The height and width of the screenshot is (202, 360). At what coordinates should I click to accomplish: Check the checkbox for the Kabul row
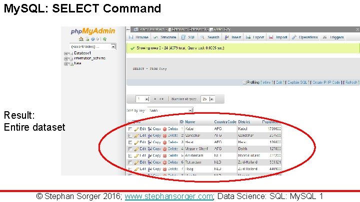click(130, 129)
